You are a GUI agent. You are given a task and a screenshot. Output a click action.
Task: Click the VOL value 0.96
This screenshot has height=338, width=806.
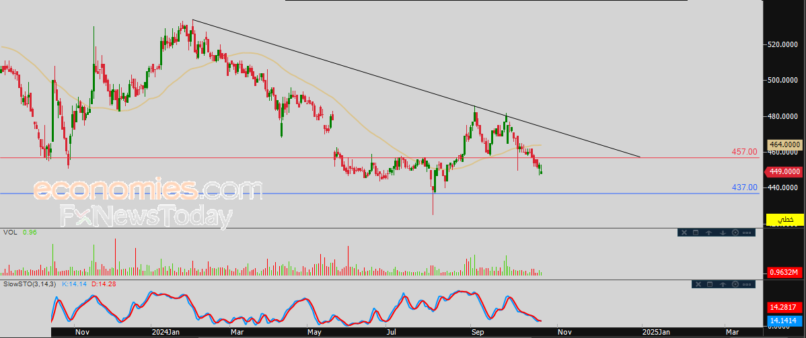(x=30, y=233)
